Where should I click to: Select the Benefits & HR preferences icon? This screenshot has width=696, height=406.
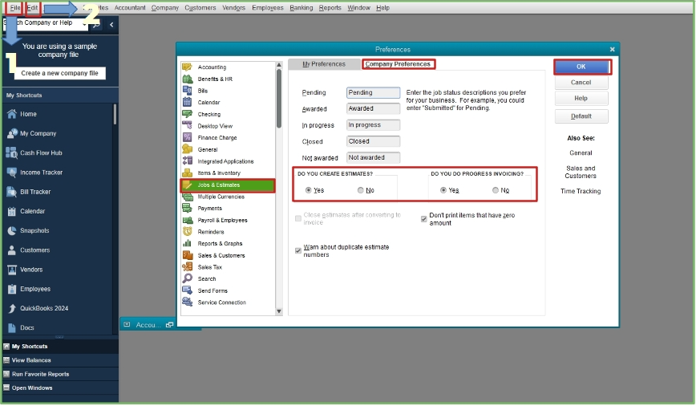click(x=188, y=79)
